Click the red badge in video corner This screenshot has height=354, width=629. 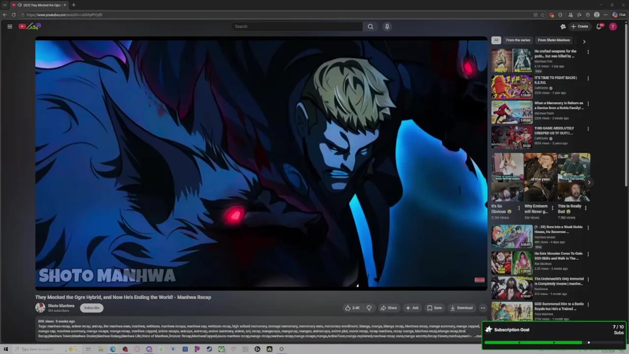(480, 280)
